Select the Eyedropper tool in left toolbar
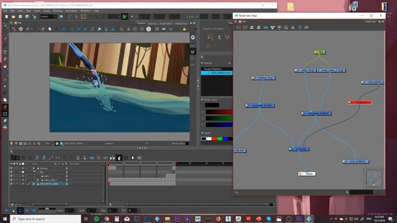 5,121
